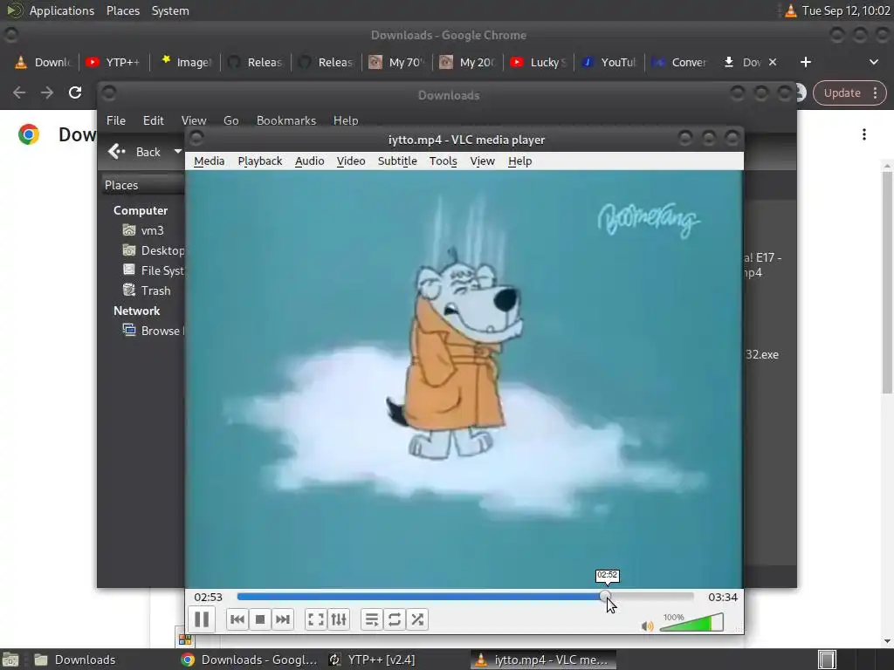Open Chrome three-dot menu beside Update
Screen dimensions: 894x670
(875, 92)
